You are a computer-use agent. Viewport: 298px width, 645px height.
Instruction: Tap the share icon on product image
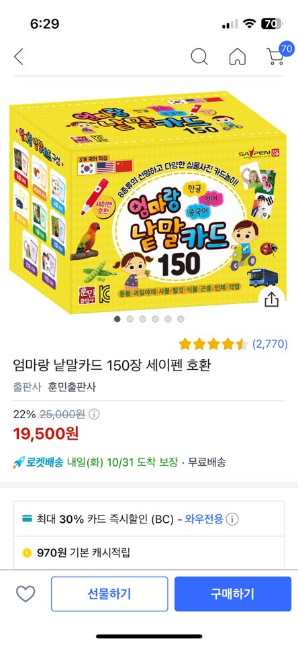tap(271, 300)
